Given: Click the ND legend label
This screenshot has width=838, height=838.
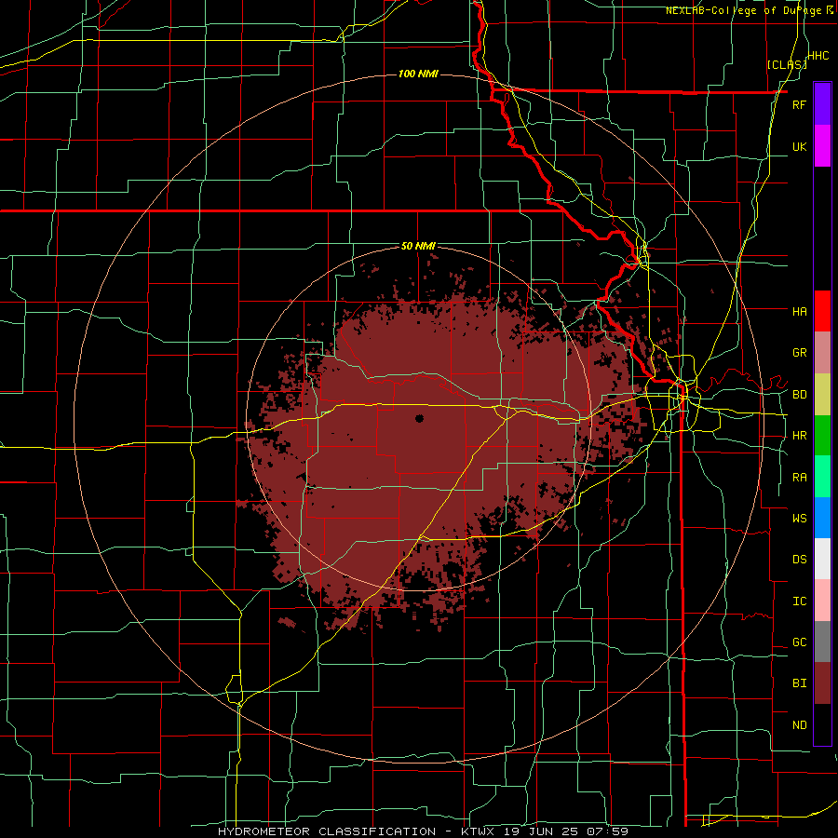Looking at the screenshot, I should pyautogui.click(x=799, y=724).
